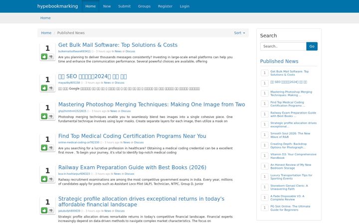The width and height of the screenshot is (359, 224).
Task: Open sidebar link An Honest Review
Action: tap(291, 166)
